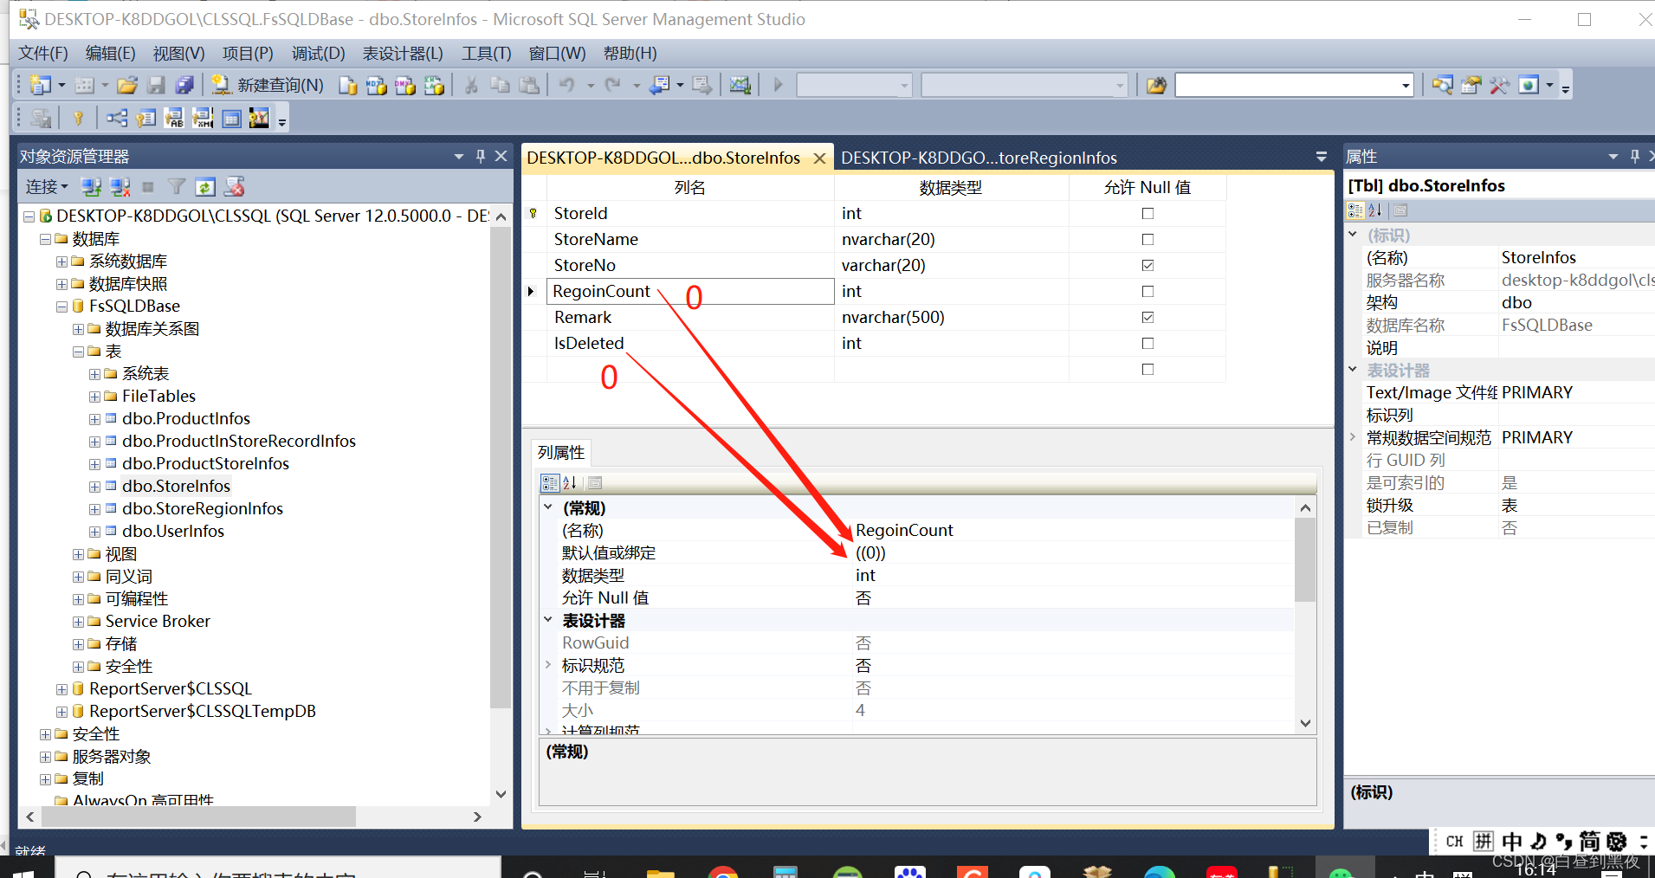Click the set primary key icon

pos(78,118)
